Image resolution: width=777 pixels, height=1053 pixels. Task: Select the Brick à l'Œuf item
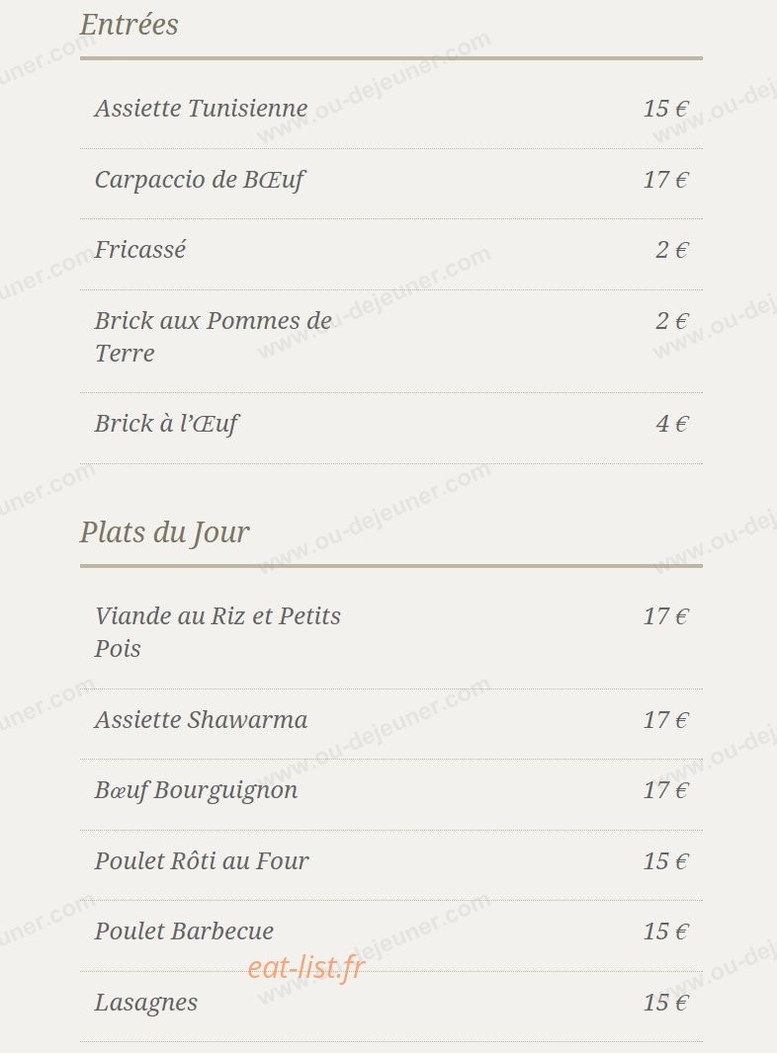pos(166,424)
